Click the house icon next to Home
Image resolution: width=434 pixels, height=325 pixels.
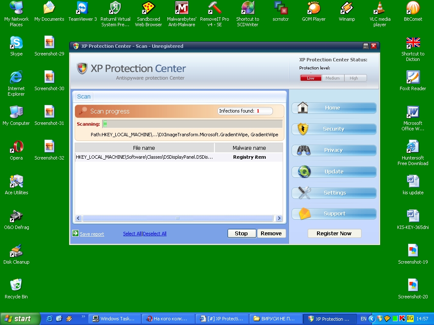coord(303,108)
